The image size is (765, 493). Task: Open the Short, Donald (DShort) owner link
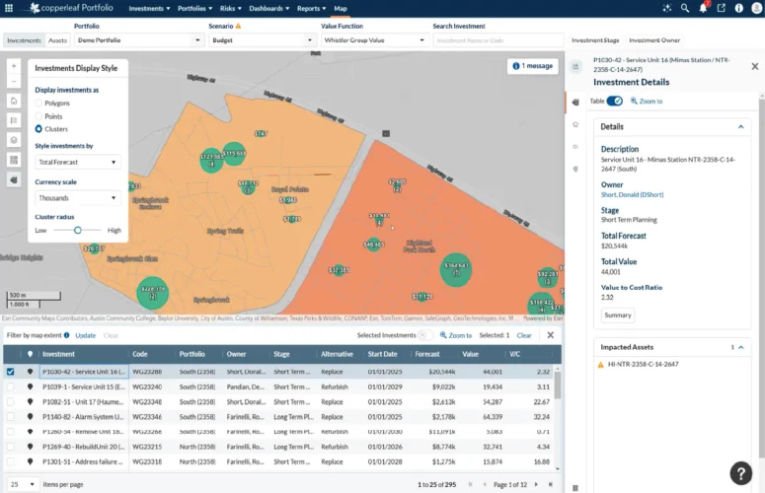(x=632, y=194)
